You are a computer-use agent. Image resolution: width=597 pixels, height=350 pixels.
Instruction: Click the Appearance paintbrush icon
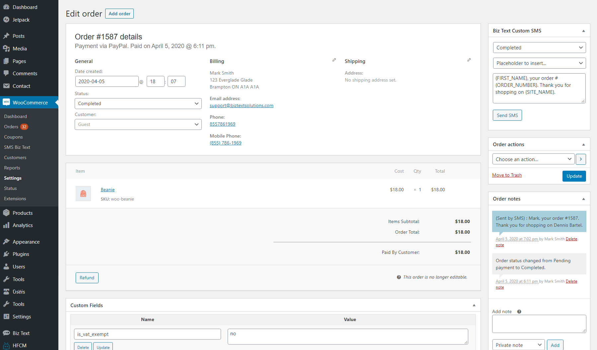click(6, 242)
